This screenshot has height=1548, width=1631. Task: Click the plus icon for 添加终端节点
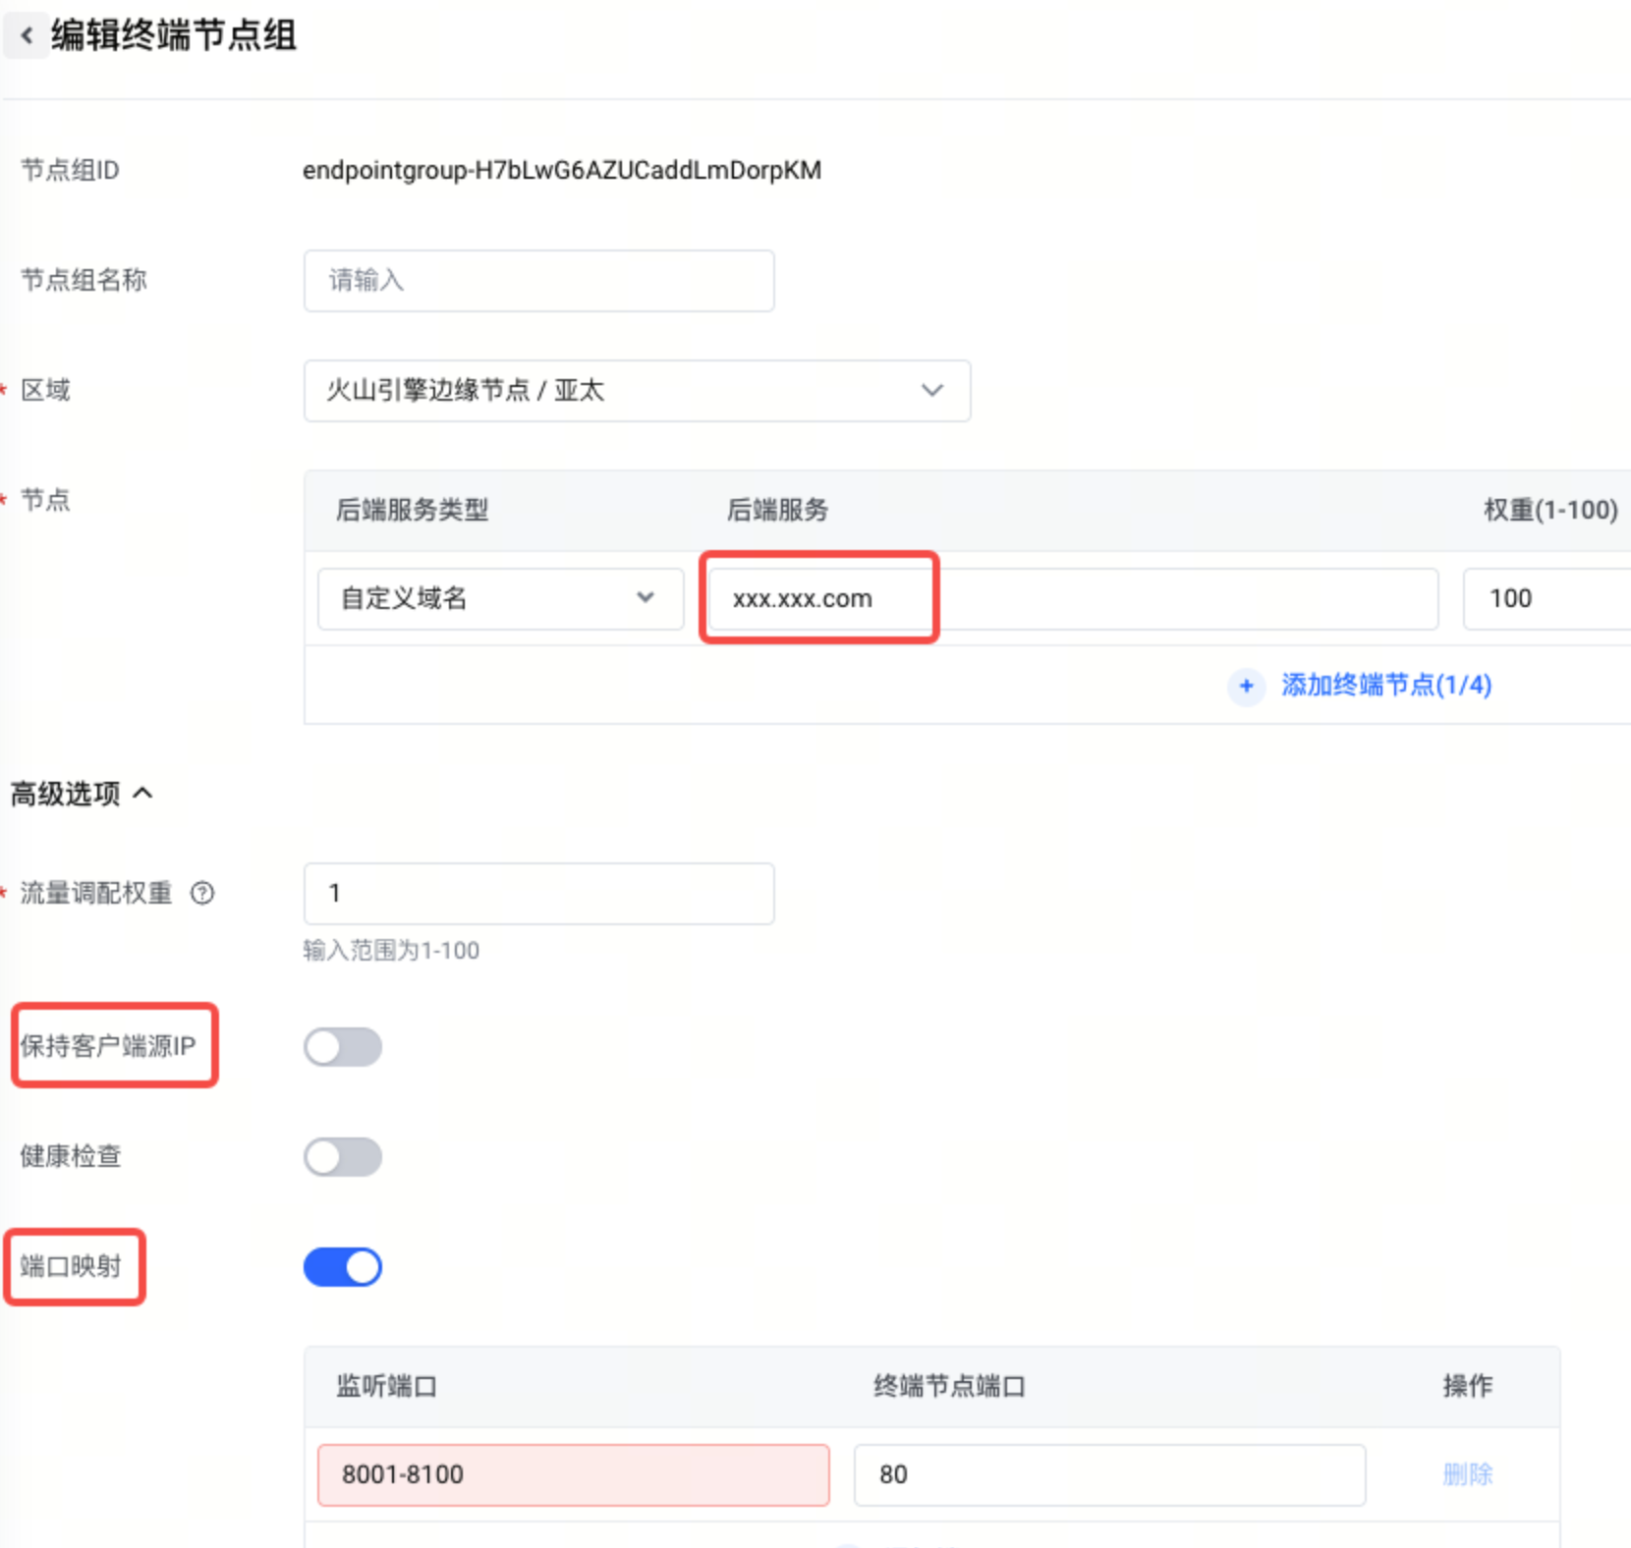1246,686
